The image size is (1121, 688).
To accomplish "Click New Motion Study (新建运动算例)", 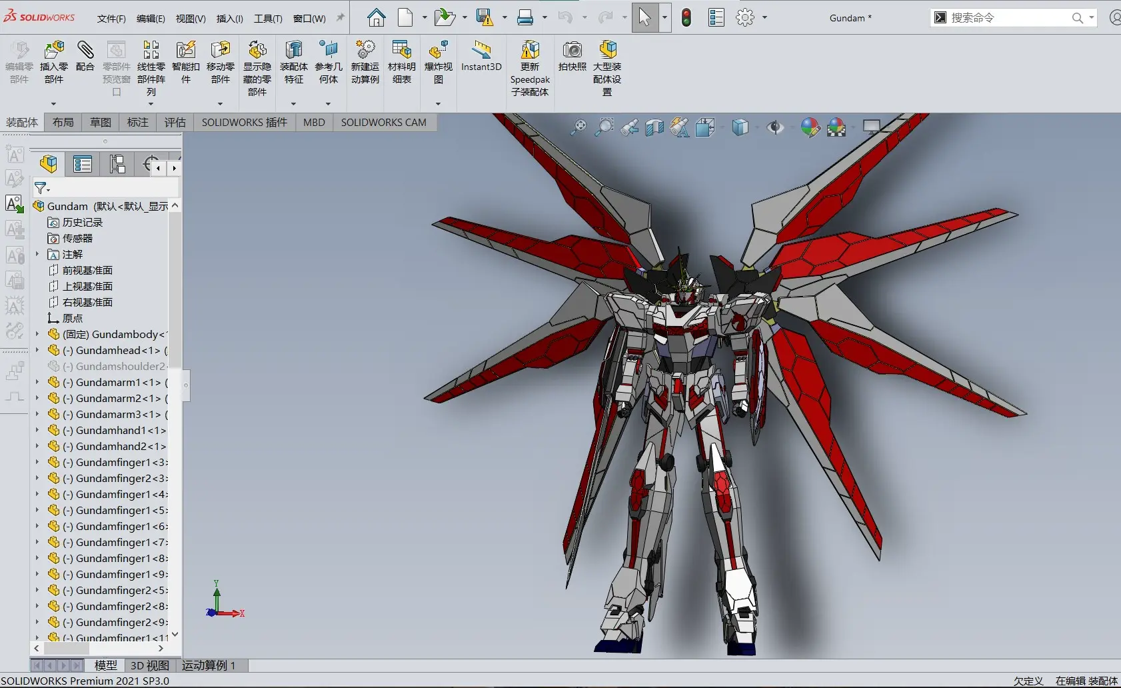I will click(365, 62).
